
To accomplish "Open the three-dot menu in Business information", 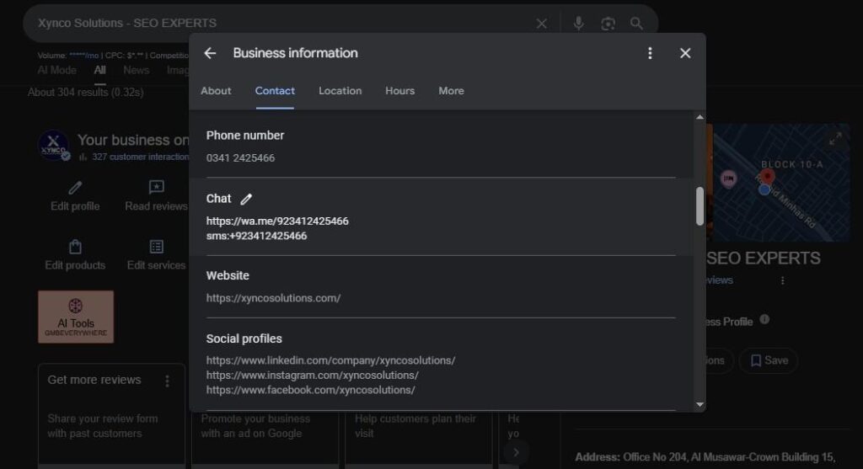I will [650, 53].
